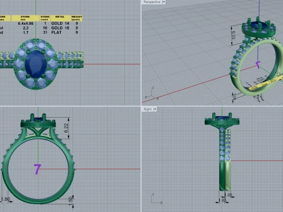
Task: Click the 6.4x4.98 stone size value
Action: (25, 24)
